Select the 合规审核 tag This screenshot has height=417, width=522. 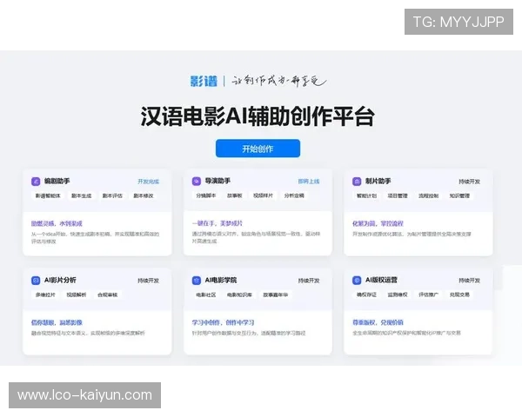[x=108, y=295]
